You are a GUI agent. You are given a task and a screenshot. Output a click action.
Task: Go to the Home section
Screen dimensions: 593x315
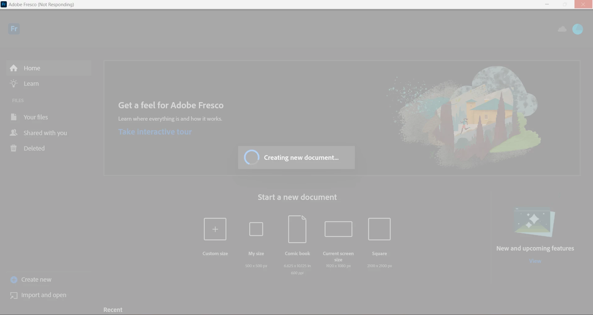(x=48, y=68)
